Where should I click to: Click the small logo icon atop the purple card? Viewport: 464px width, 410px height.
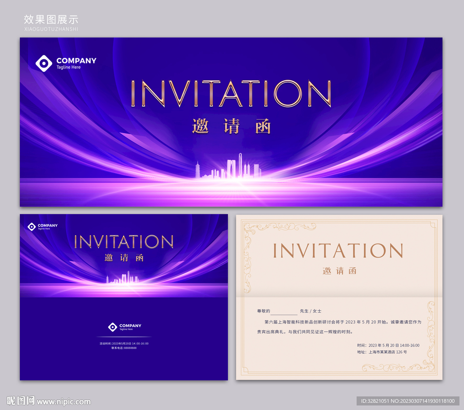32,227
